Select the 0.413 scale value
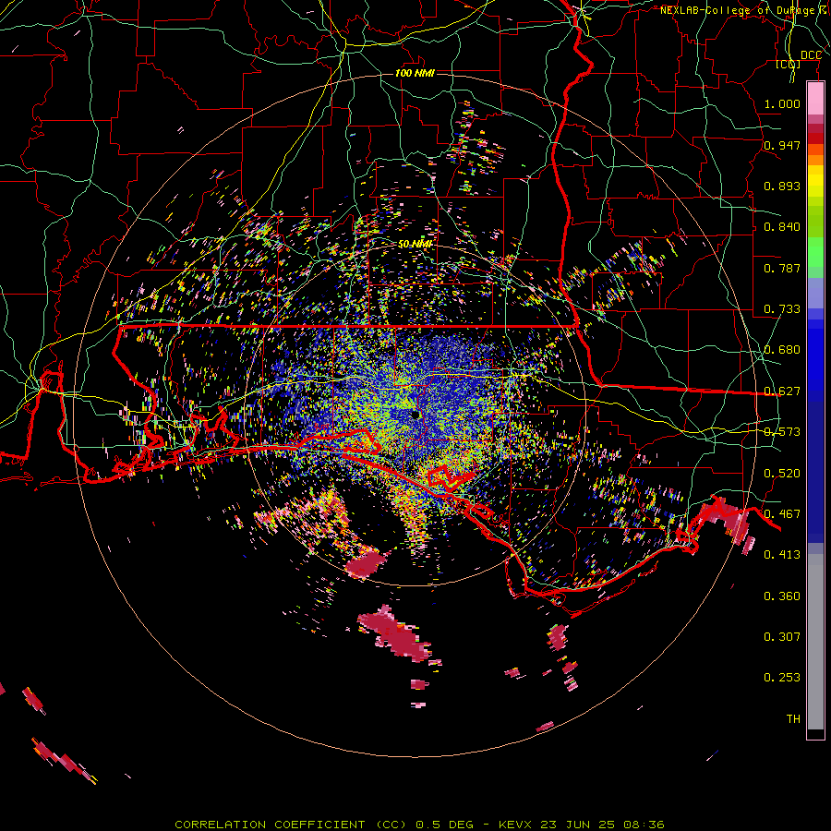 coord(782,555)
